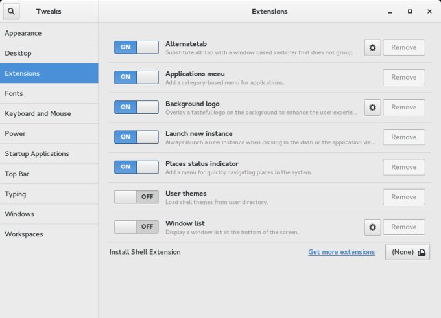
Task: Click the Extensions window title text
Action: (269, 12)
